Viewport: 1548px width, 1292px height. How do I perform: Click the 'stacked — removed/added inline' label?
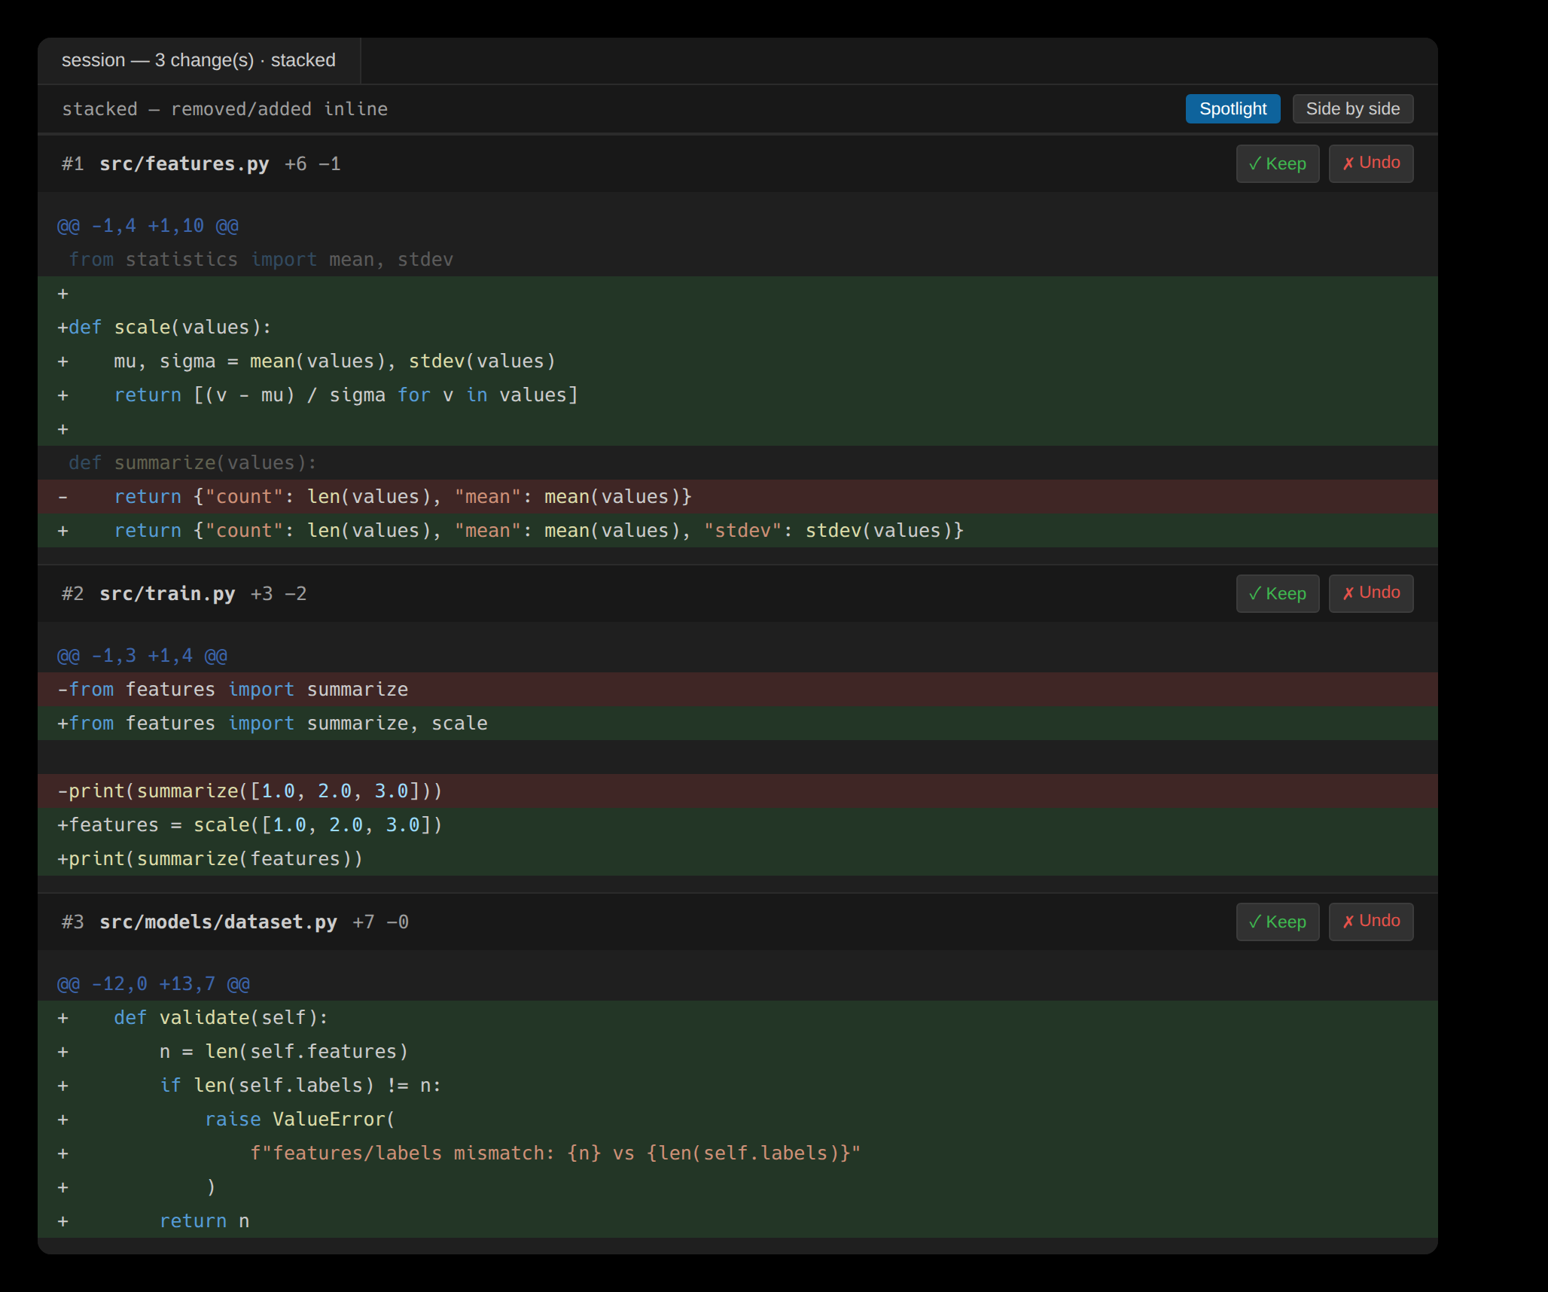pos(224,109)
